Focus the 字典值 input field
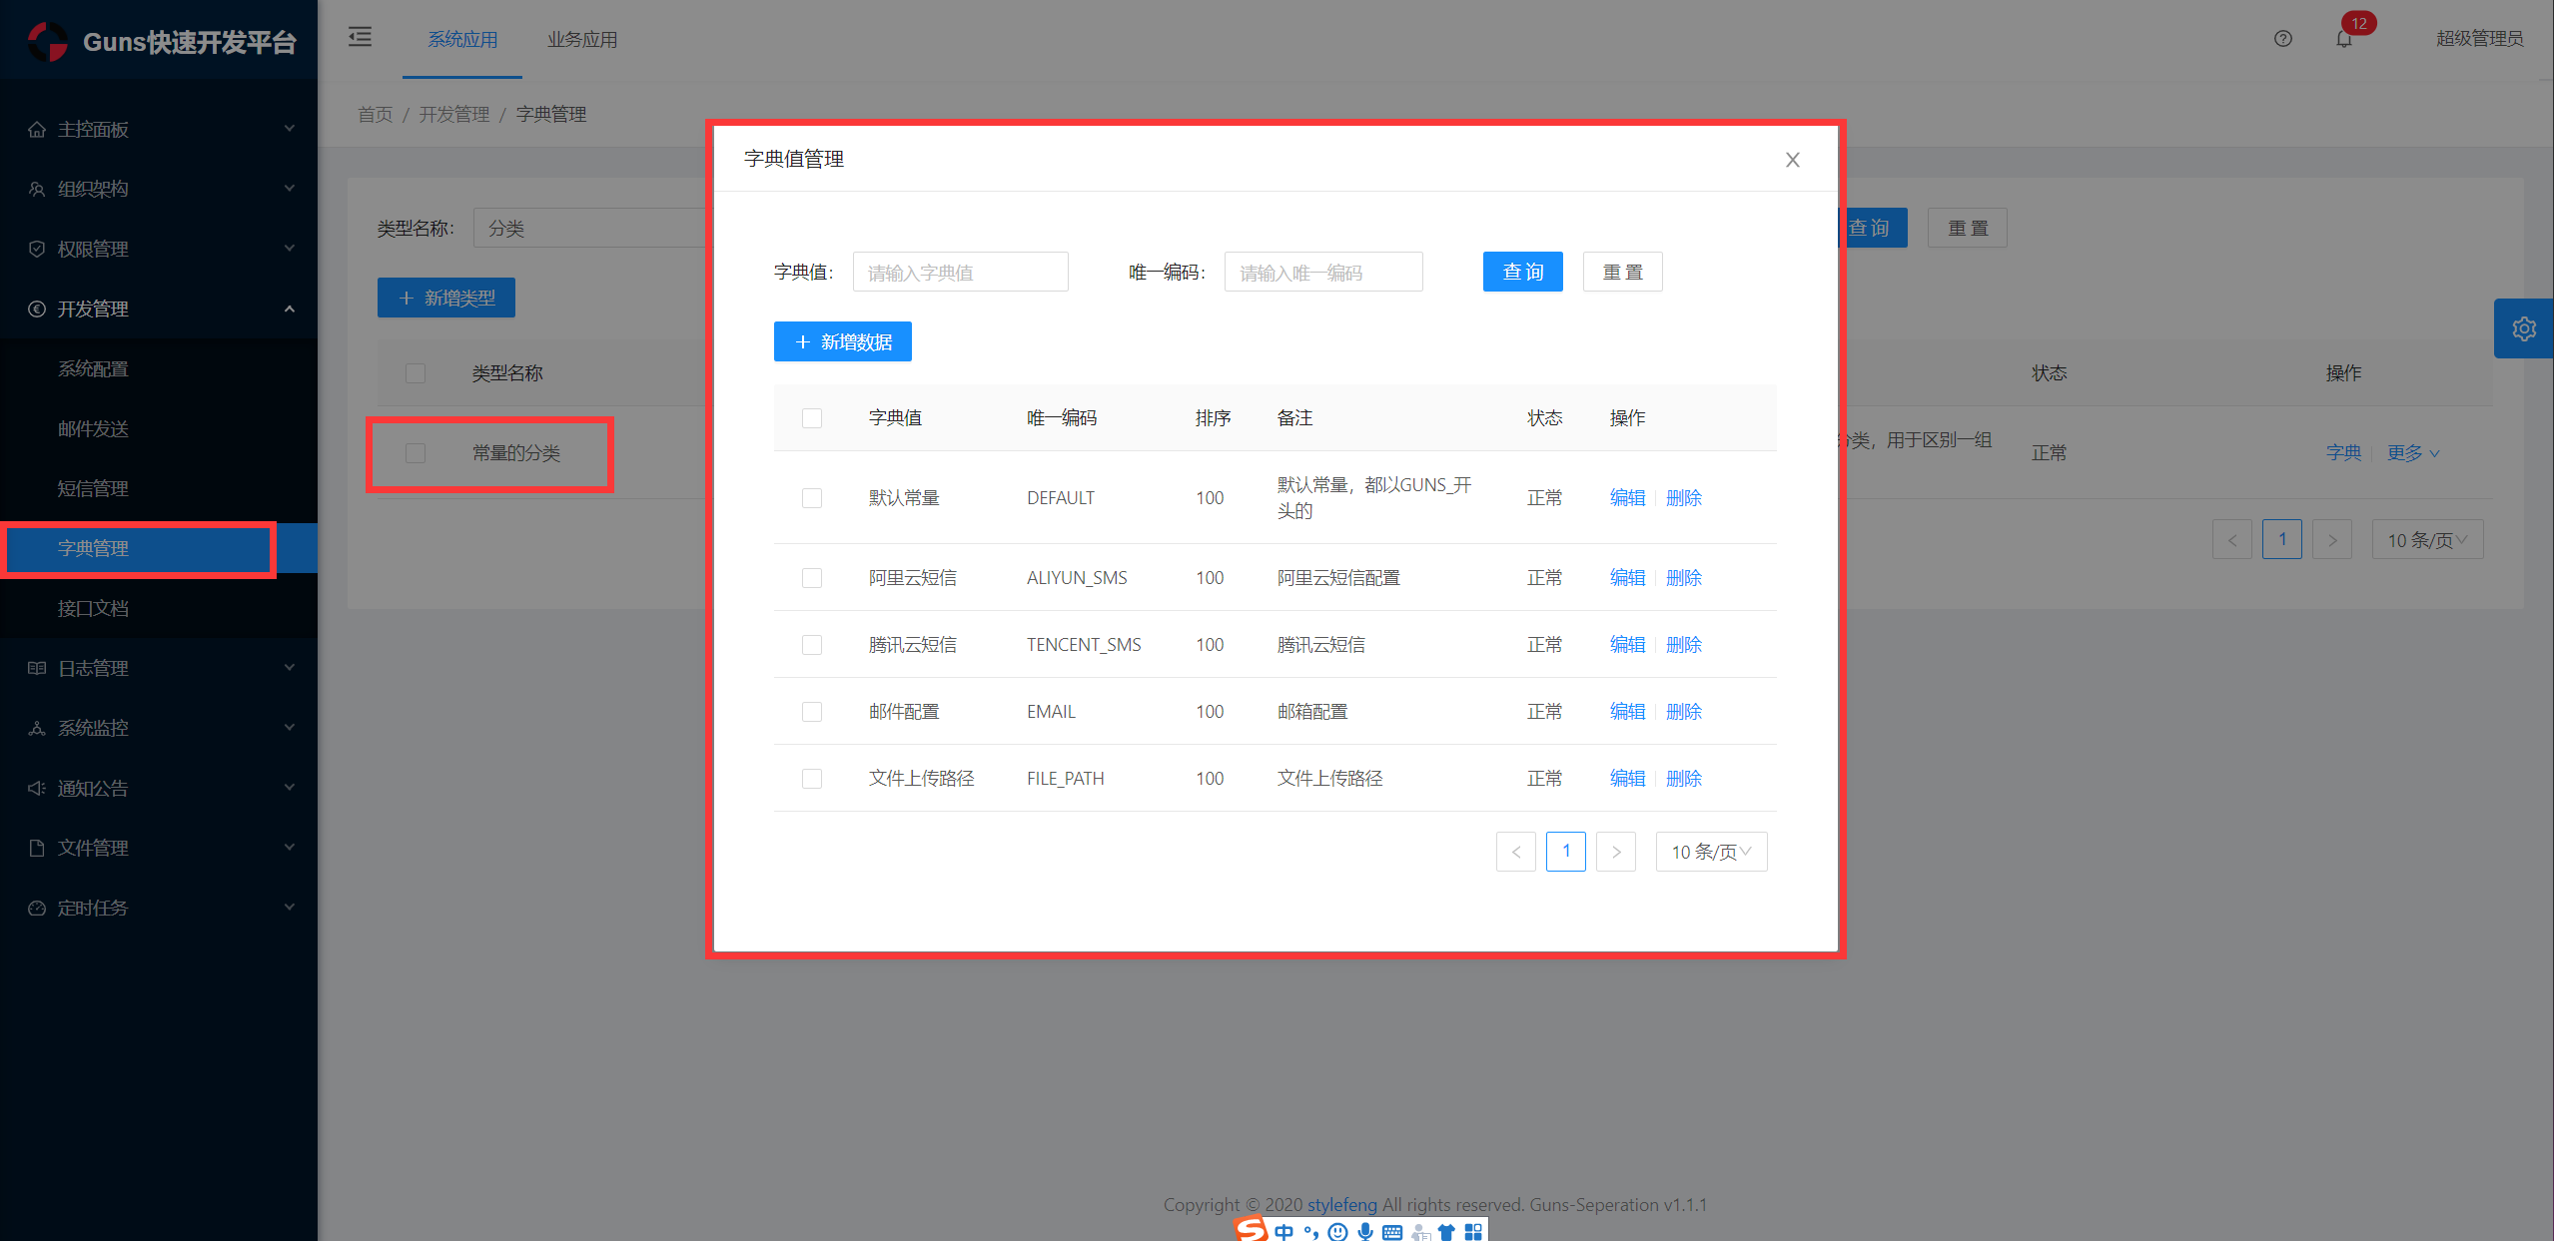This screenshot has width=2554, height=1241. pos(959,273)
